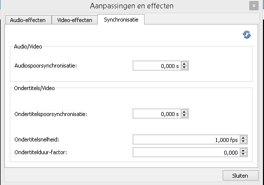This screenshot has height=185, width=264.
Task: Click the Audiospoorsynchronisatie label
Action: [x=45, y=66]
